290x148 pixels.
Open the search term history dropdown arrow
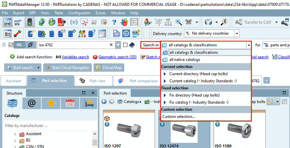coord(118,45)
